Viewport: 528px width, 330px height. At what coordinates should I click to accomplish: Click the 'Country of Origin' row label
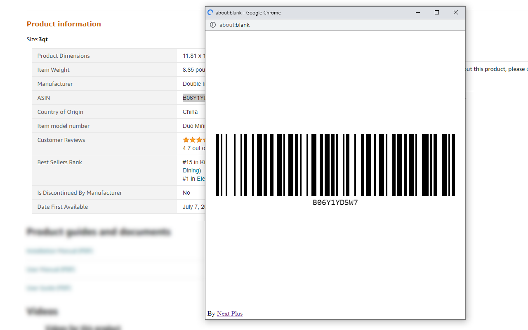(60, 112)
